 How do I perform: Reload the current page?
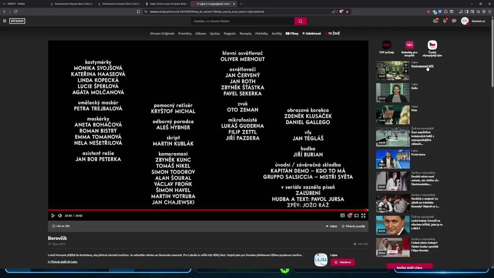click(16, 12)
